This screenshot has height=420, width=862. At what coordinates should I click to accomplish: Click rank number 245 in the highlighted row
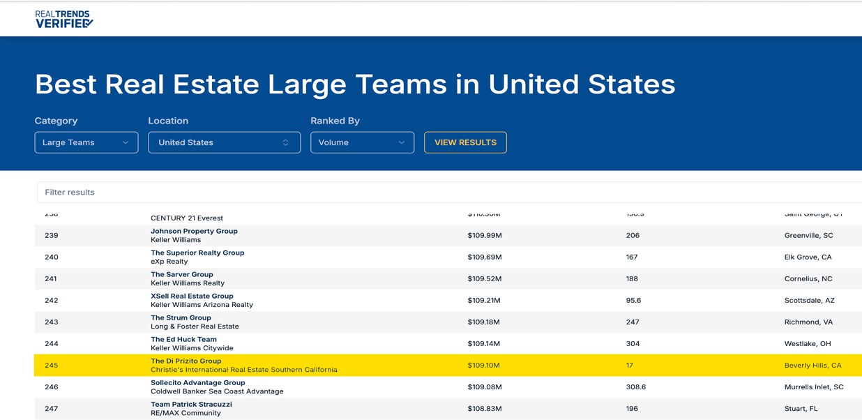(52, 366)
